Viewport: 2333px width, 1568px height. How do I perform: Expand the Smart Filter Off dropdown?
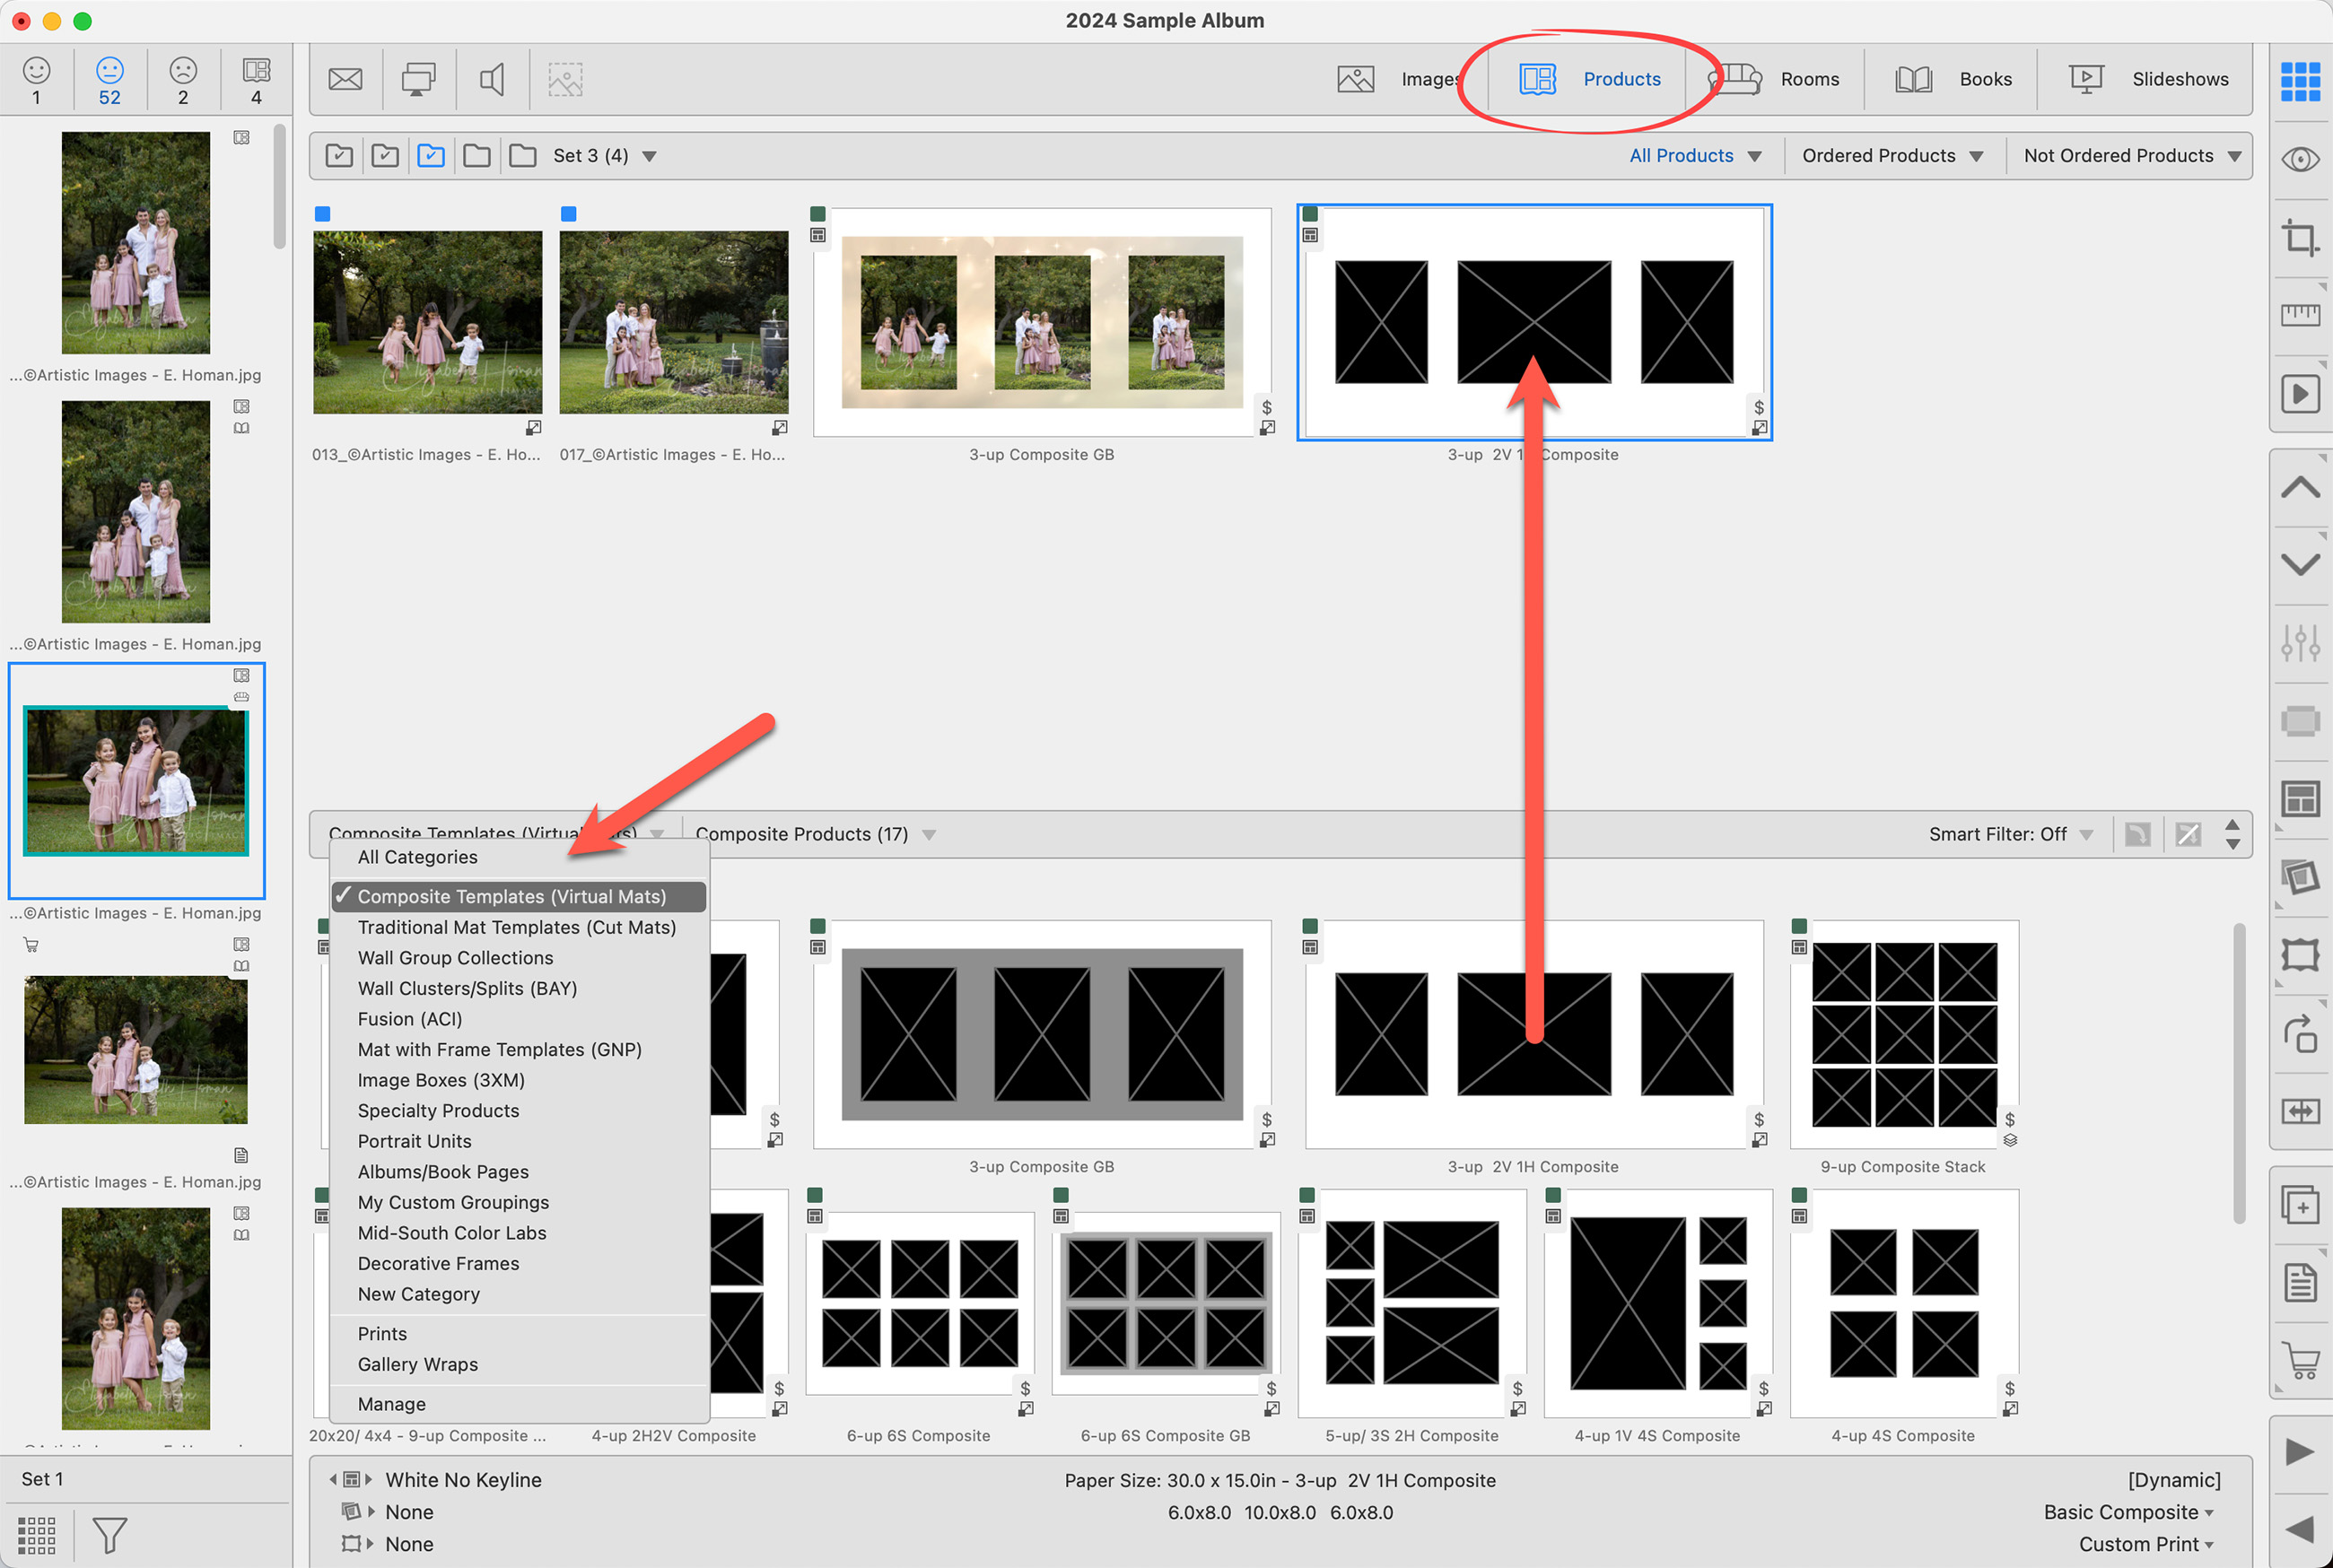pyautogui.click(x=2010, y=834)
